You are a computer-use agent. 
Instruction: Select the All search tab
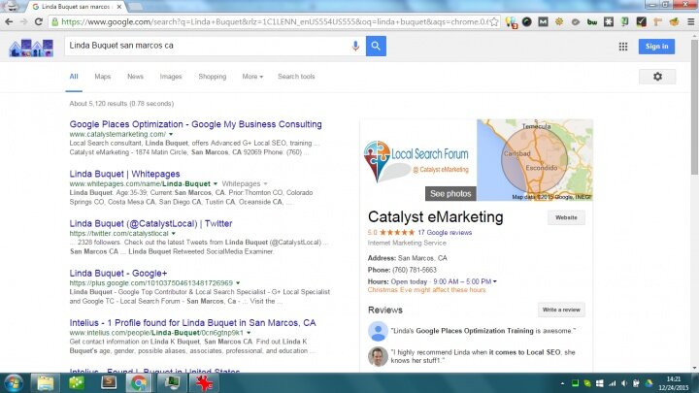click(74, 77)
